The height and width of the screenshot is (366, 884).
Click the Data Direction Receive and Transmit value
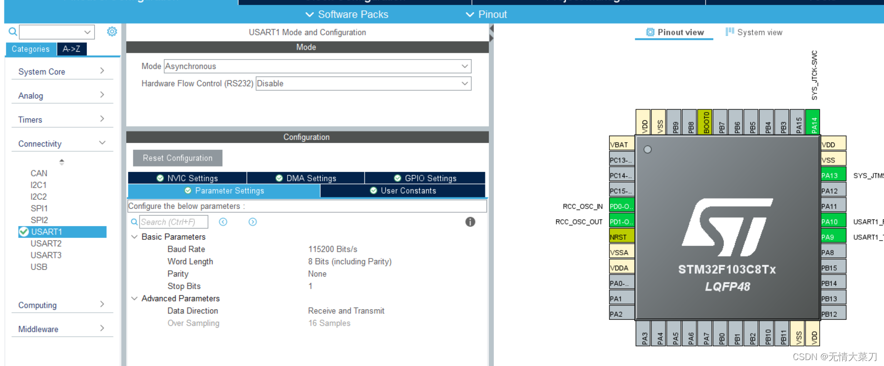pyautogui.click(x=346, y=311)
